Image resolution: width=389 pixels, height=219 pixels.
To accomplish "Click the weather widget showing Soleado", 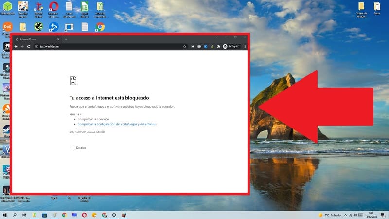I will (x=330, y=215).
